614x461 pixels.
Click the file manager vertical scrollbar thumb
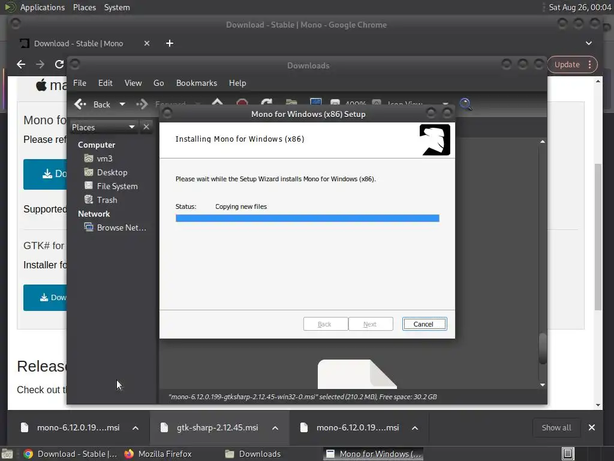[x=542, y=348]
